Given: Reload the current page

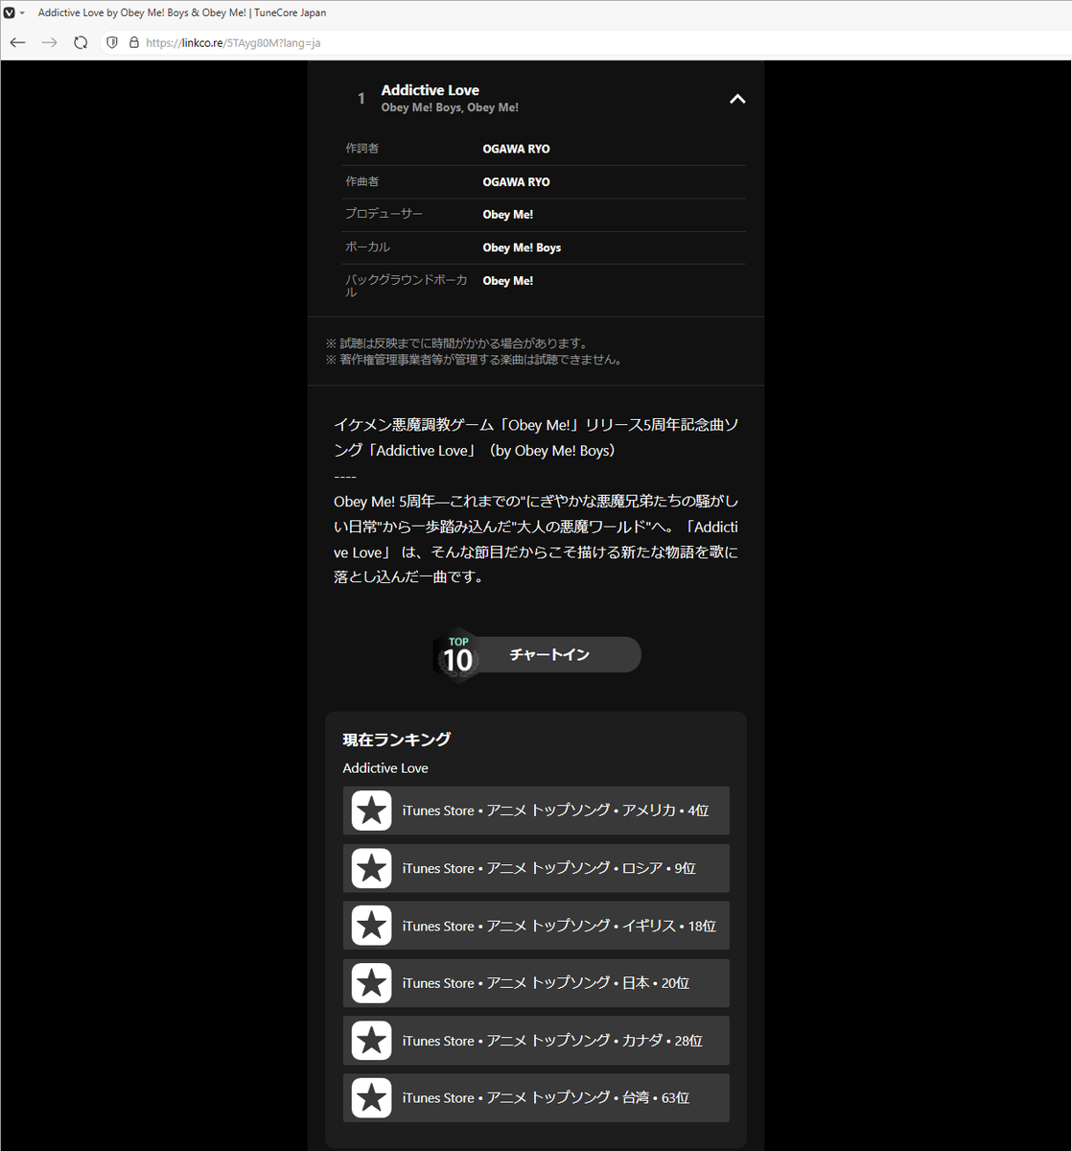Looking at the screenshot, I should click(81, 42).
